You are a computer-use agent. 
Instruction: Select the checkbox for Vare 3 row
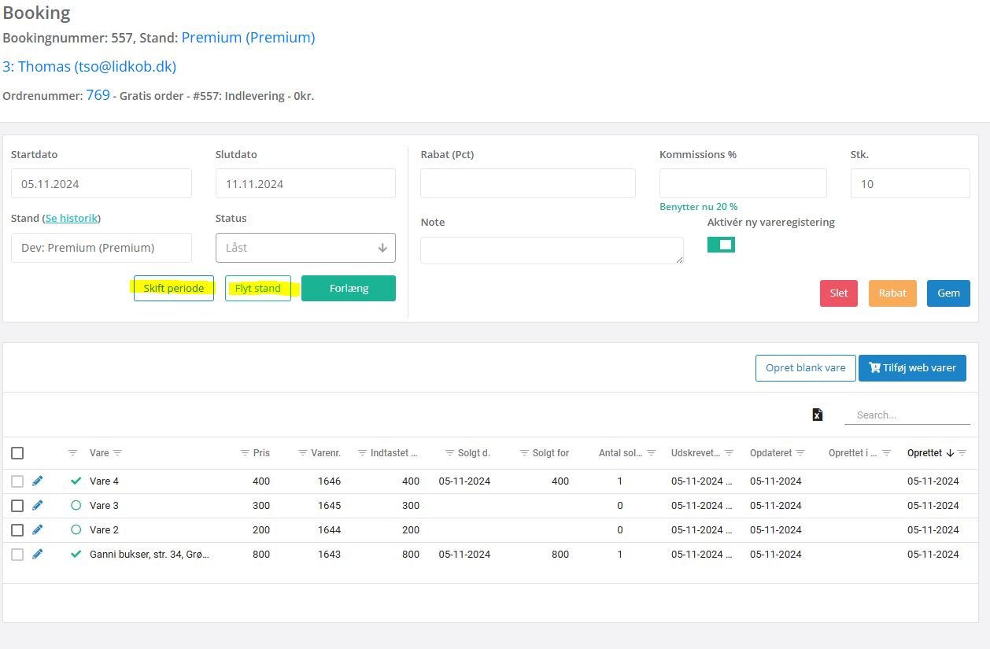pos(17,505)
